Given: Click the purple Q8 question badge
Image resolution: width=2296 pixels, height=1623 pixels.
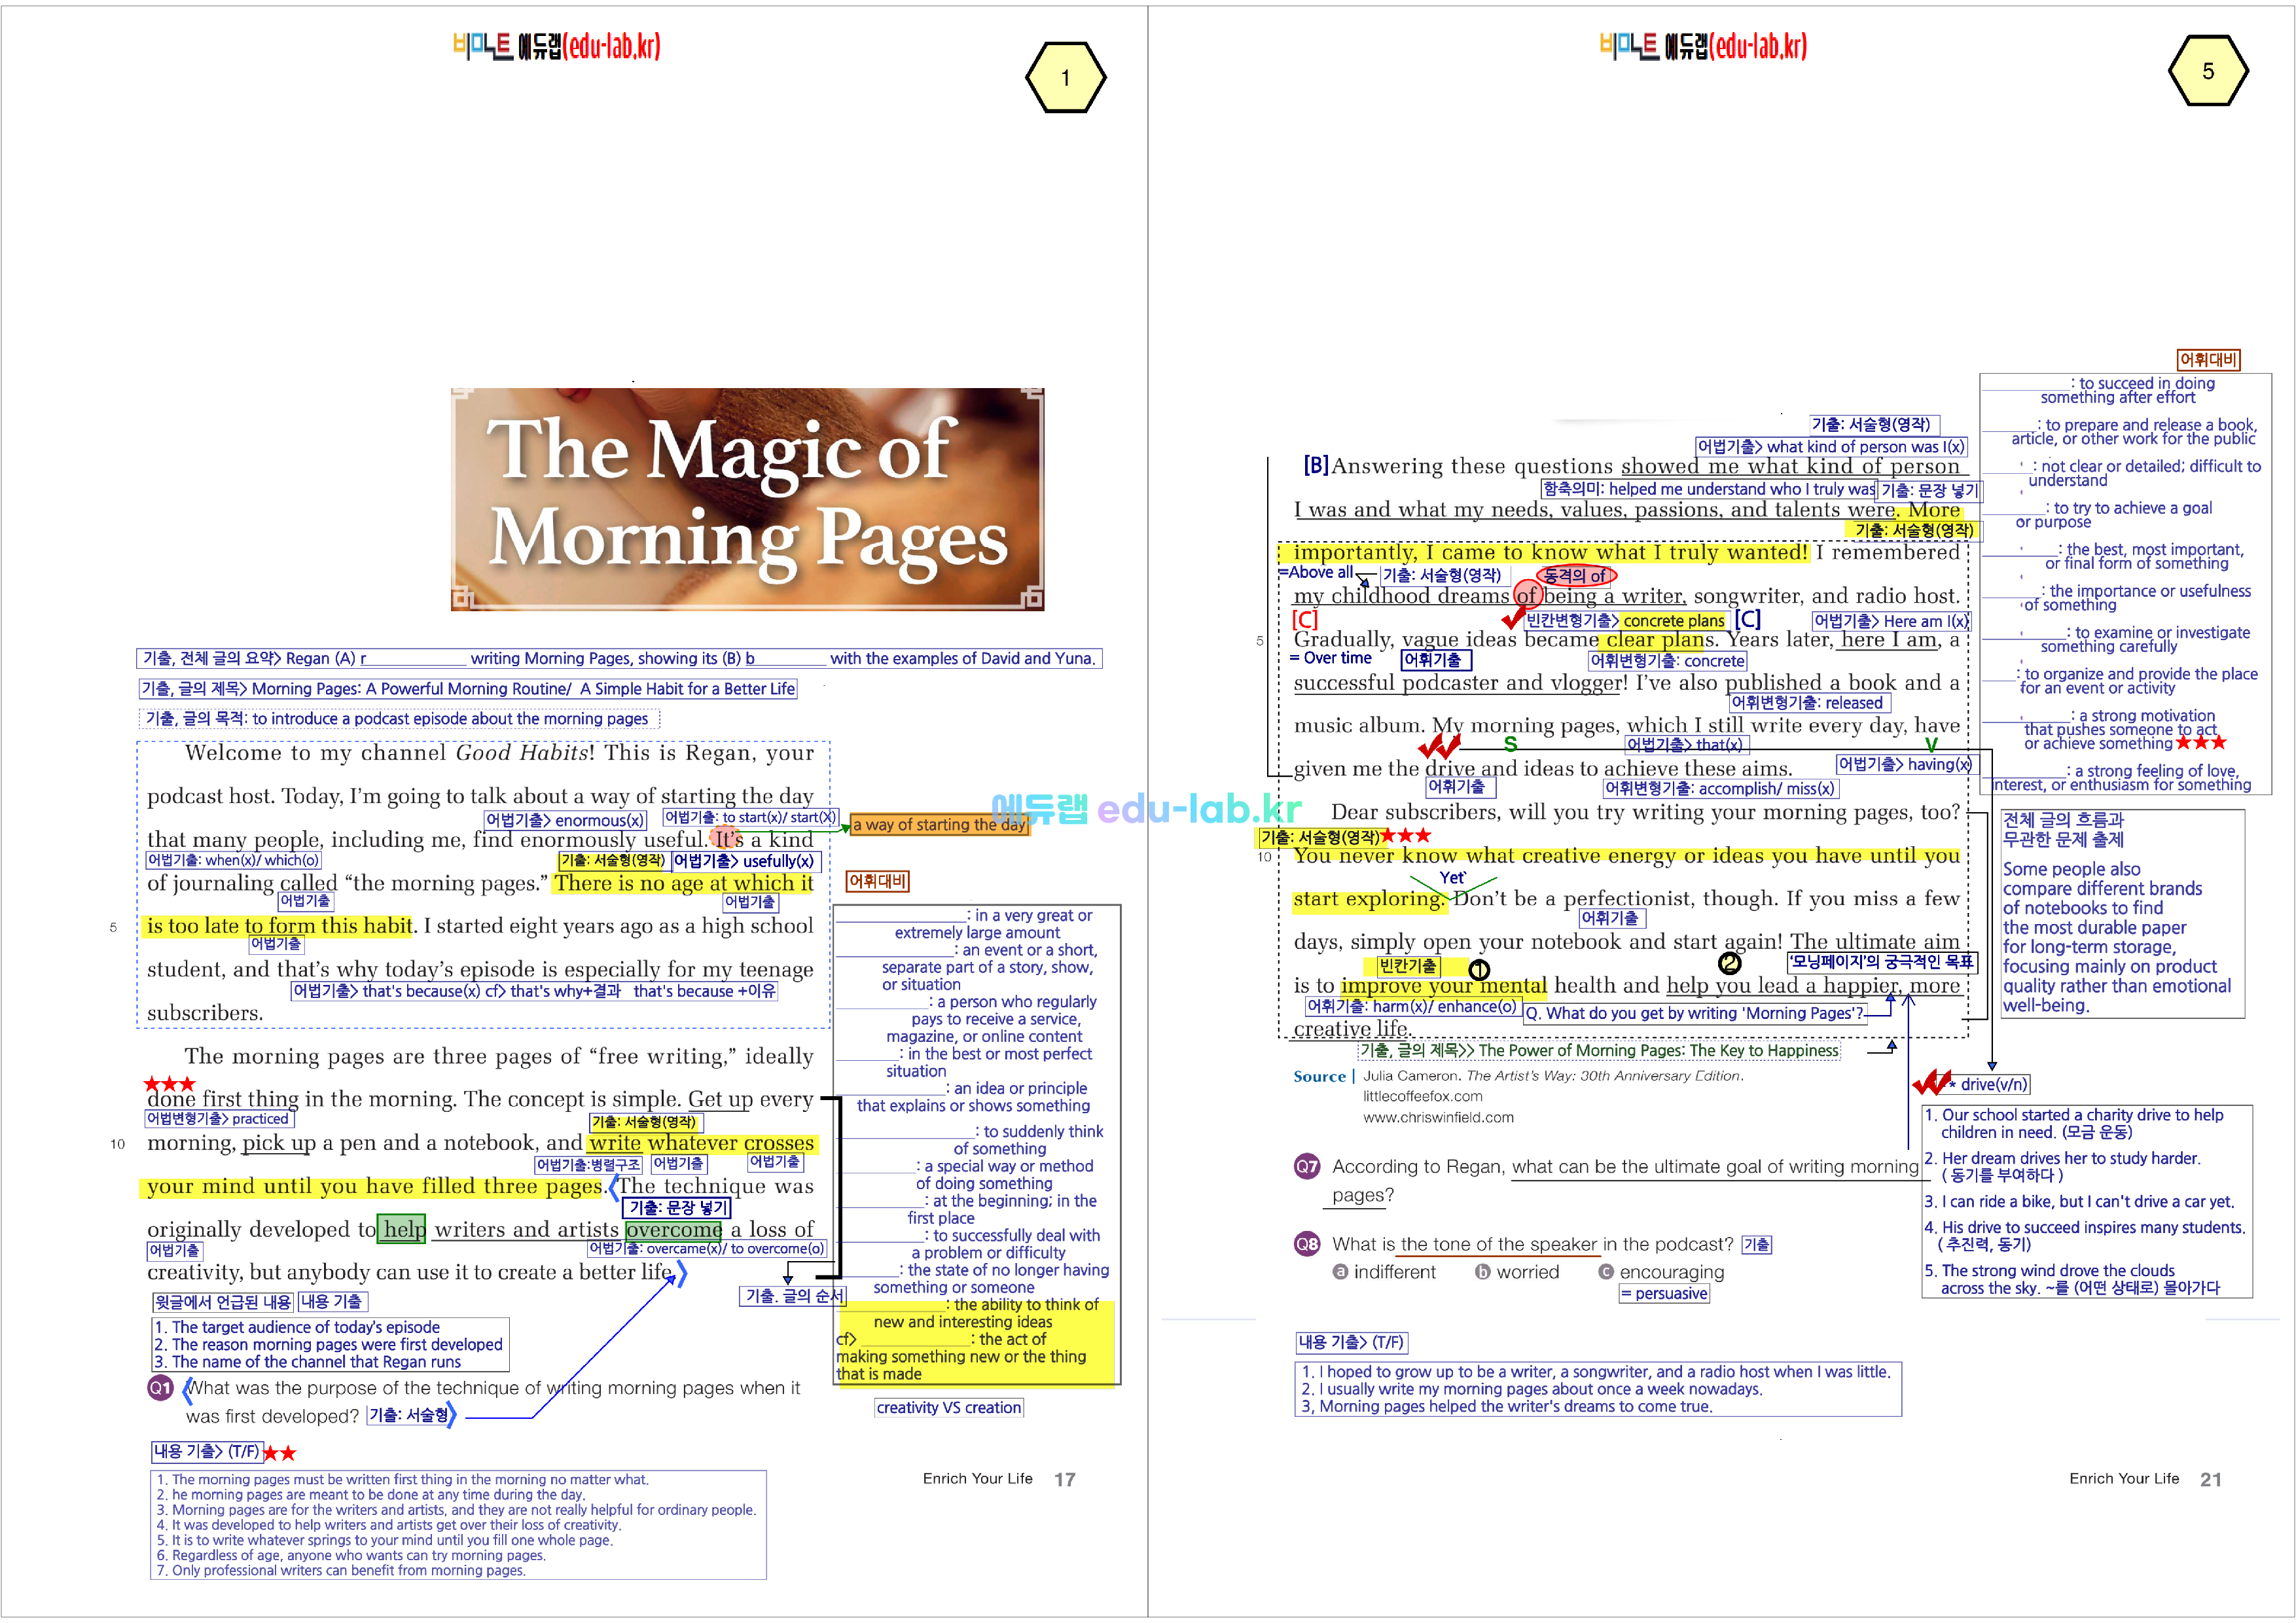Looking at the screenshot, I should point(1306,1244).
